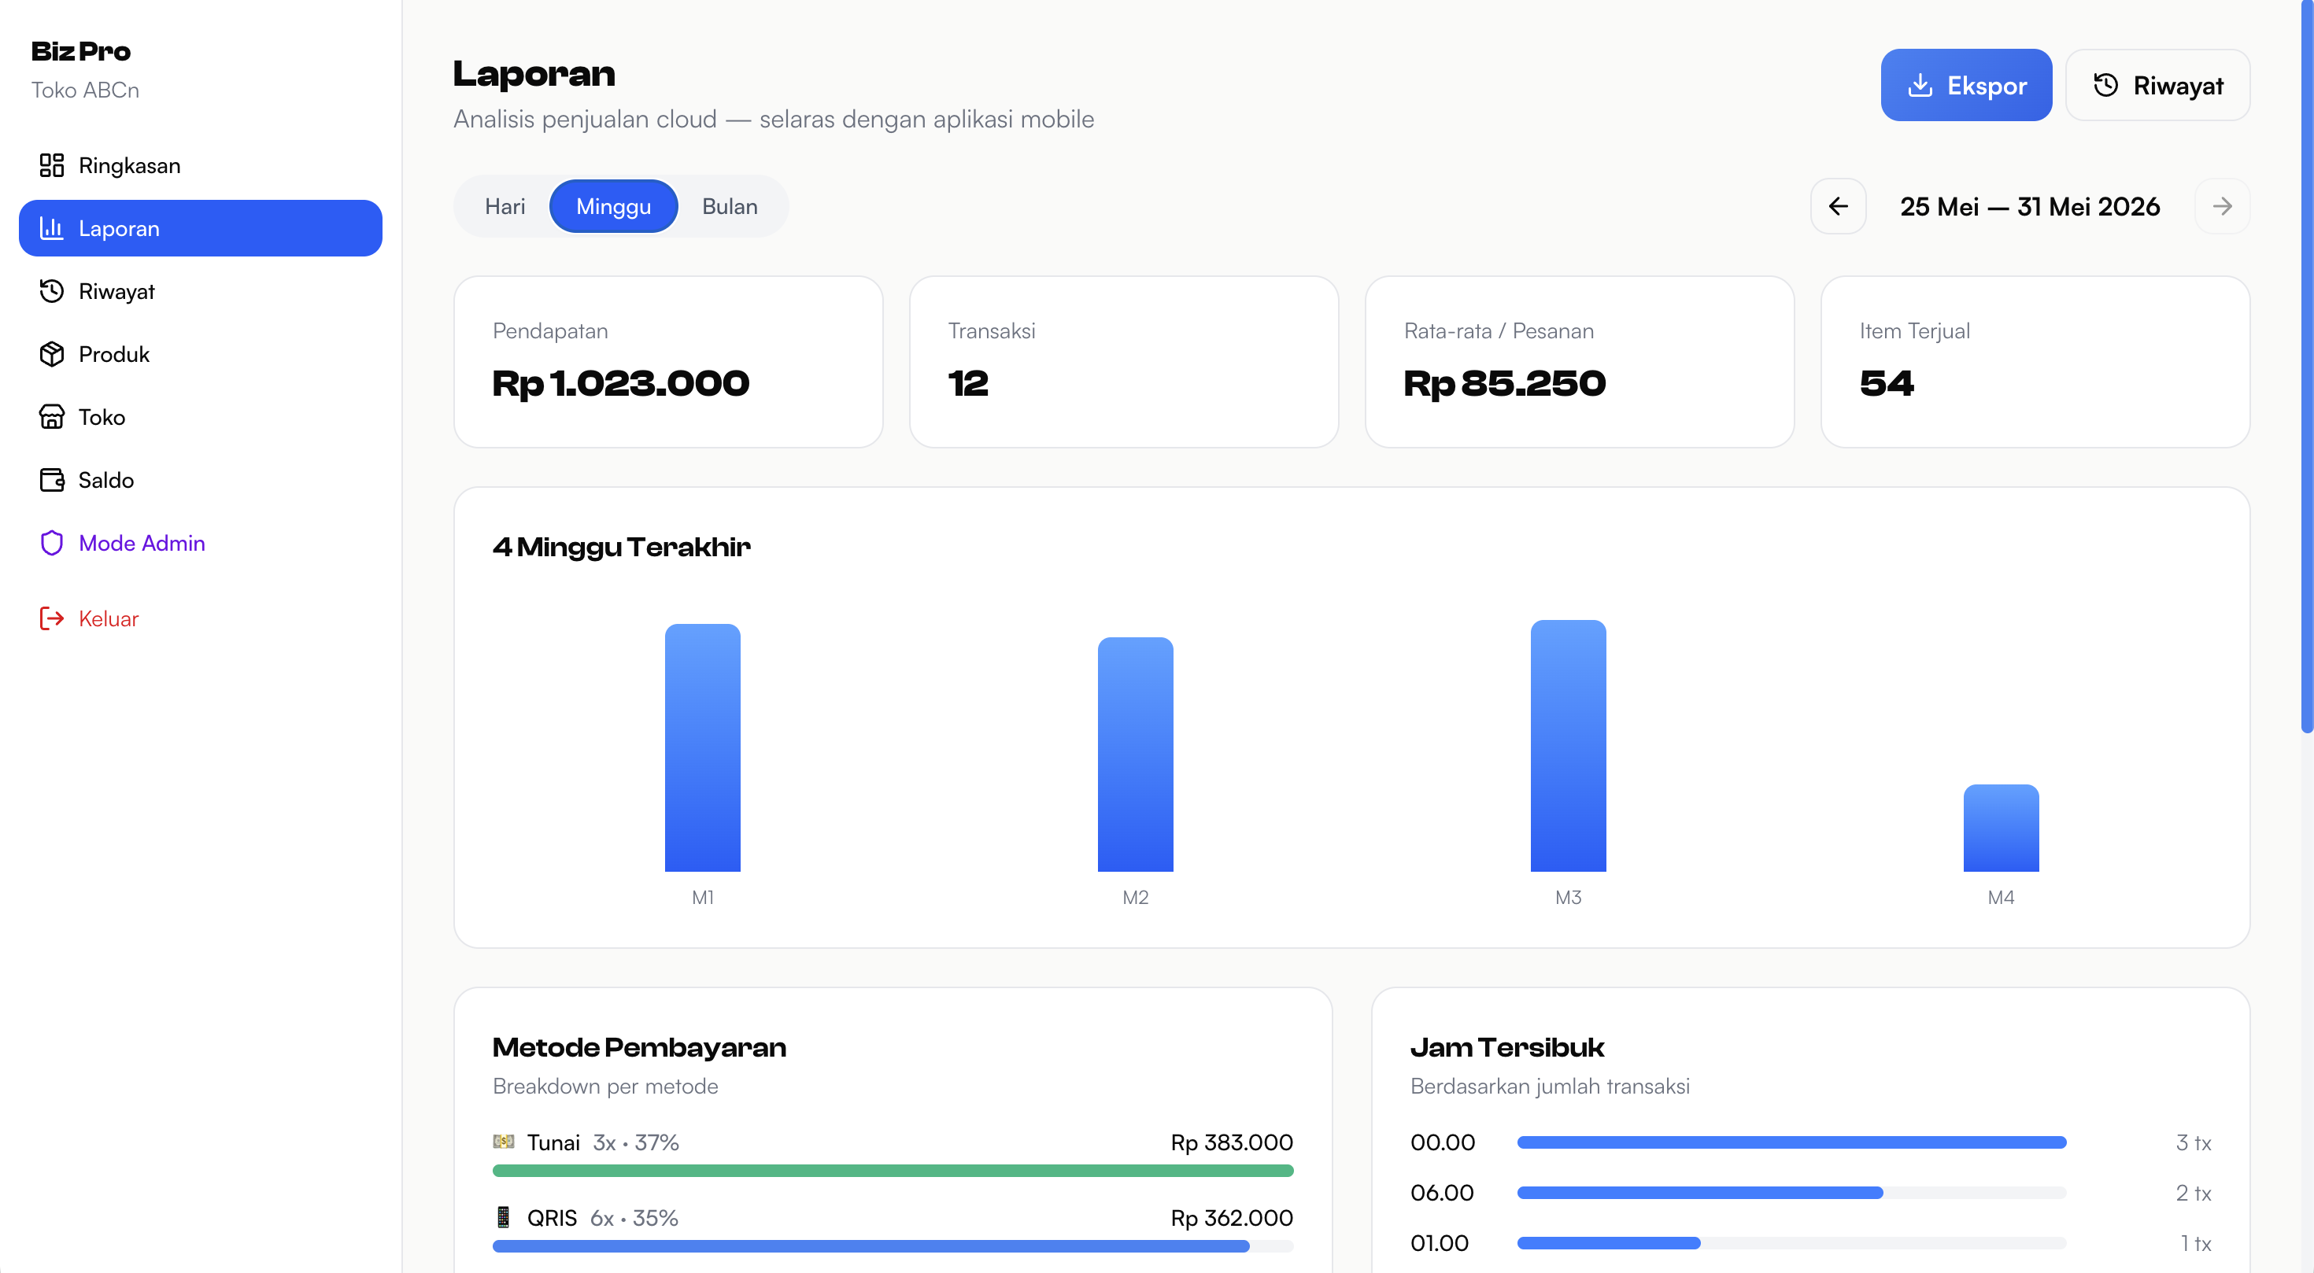Screen dimensions: 2314x1273
Task: Click the QRIS '6x • 35%' label
Action: click(x=634, y=1217)
